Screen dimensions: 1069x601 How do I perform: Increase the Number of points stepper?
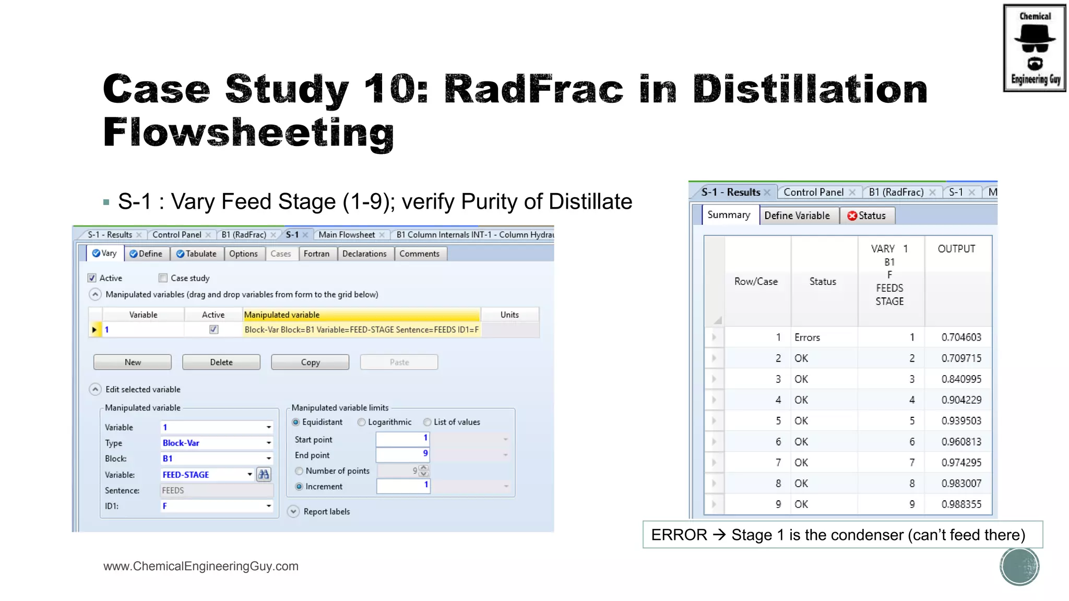[x=424, y=468]
